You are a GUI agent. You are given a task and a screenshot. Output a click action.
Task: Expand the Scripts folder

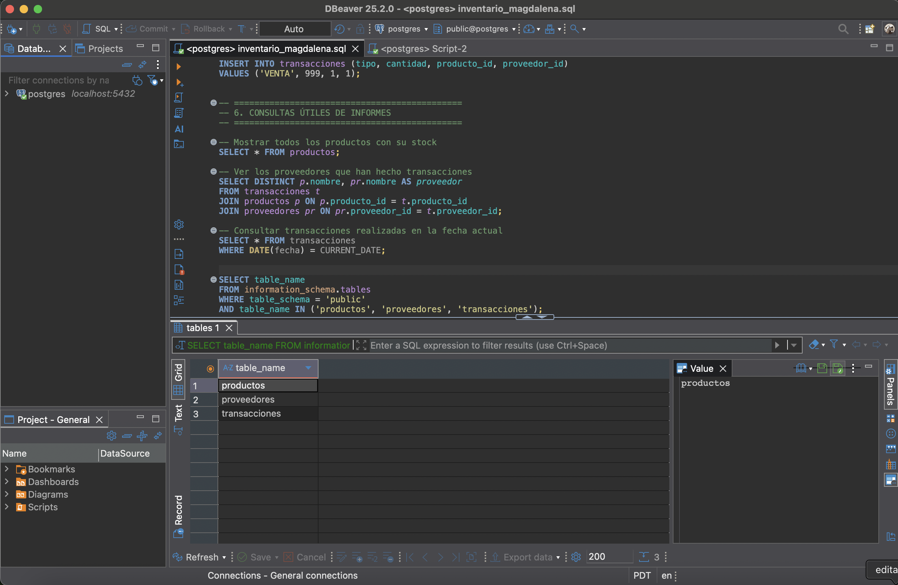click(7, 506)
